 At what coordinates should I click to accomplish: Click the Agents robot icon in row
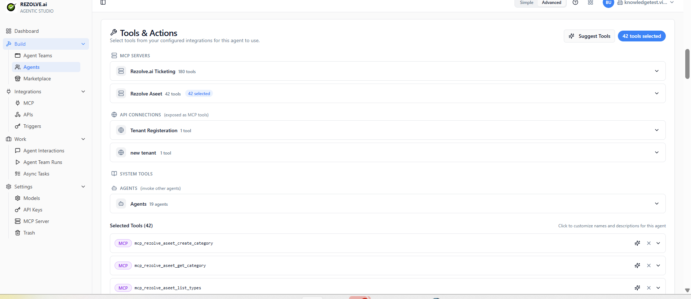pyautogui.click(x=121, y=204)
